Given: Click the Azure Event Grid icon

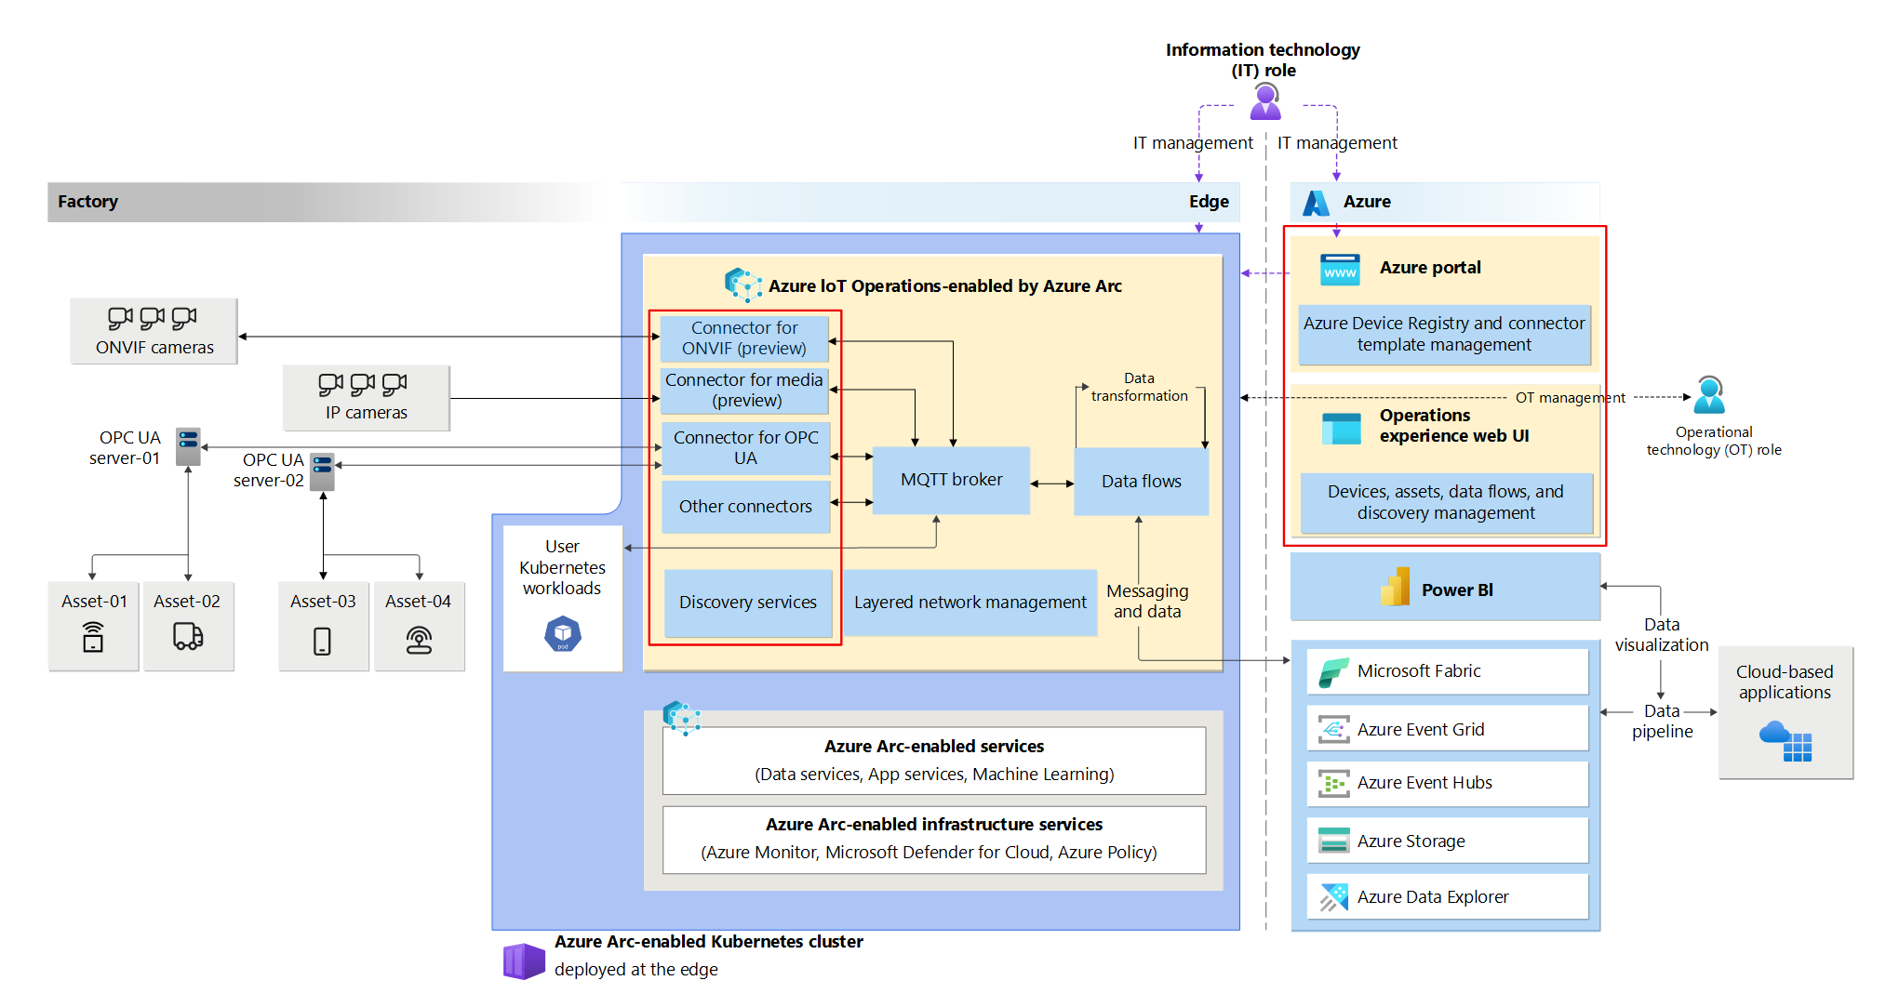Looking at the screenshot, I should click(x=1333, y=730).
